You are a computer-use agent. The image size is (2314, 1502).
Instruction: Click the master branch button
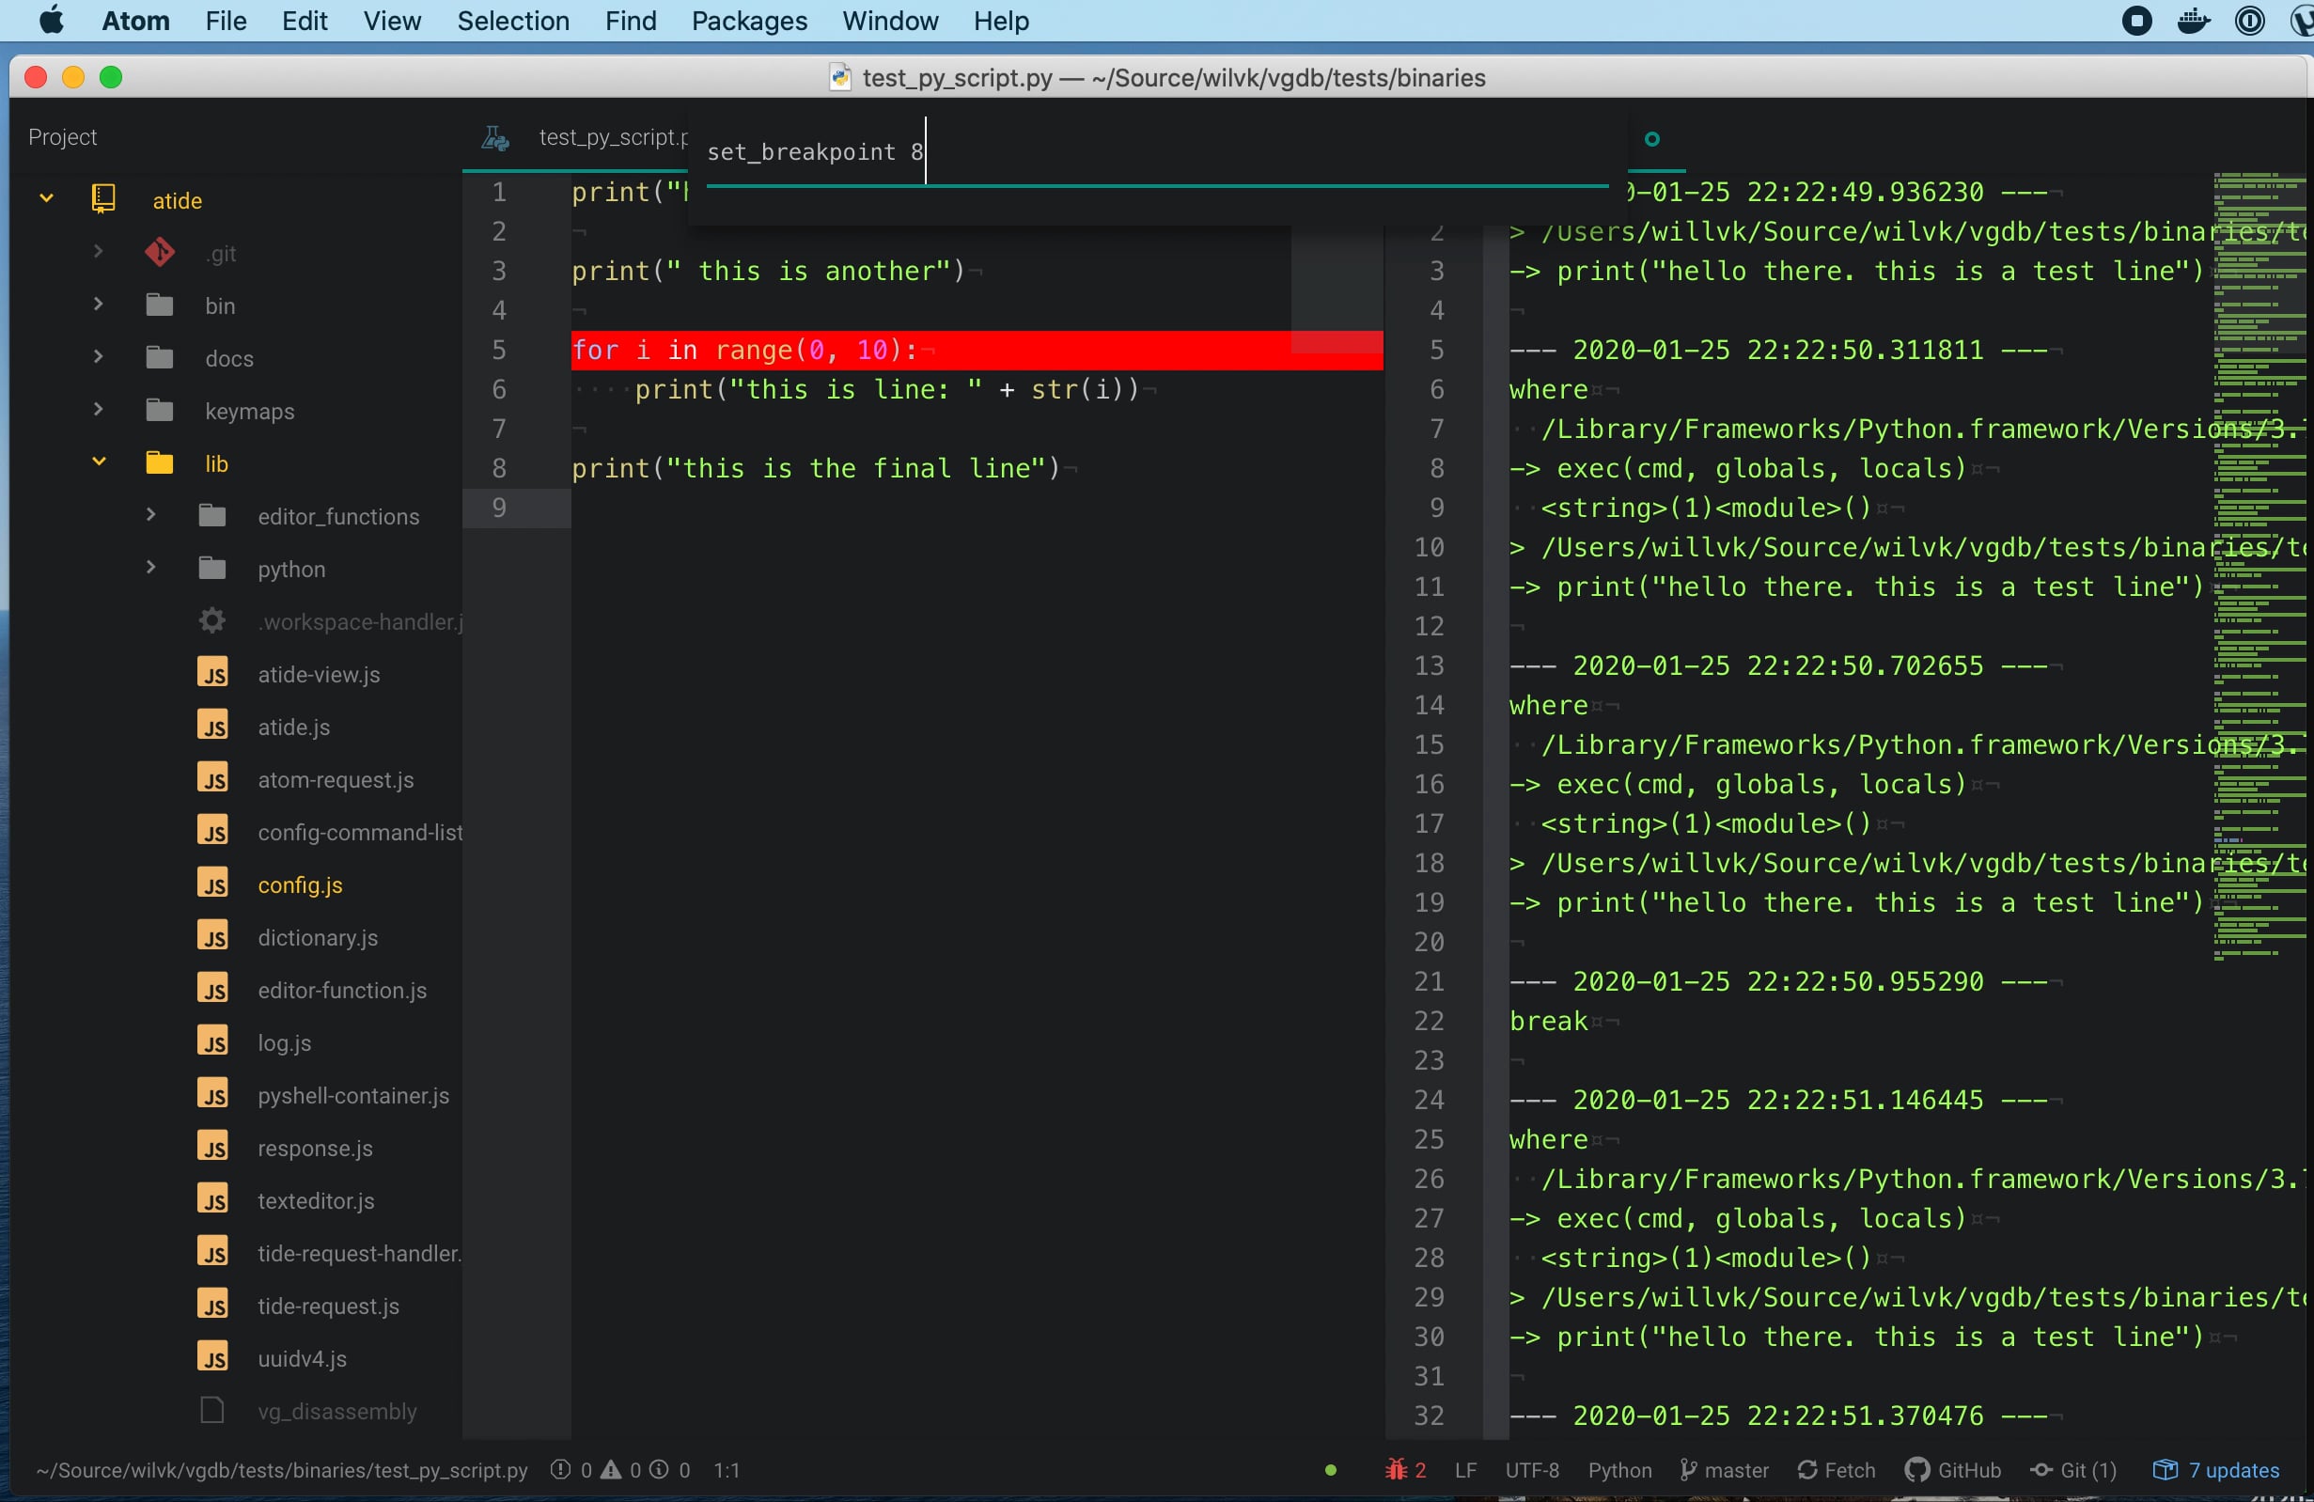pos(1725,1470)
